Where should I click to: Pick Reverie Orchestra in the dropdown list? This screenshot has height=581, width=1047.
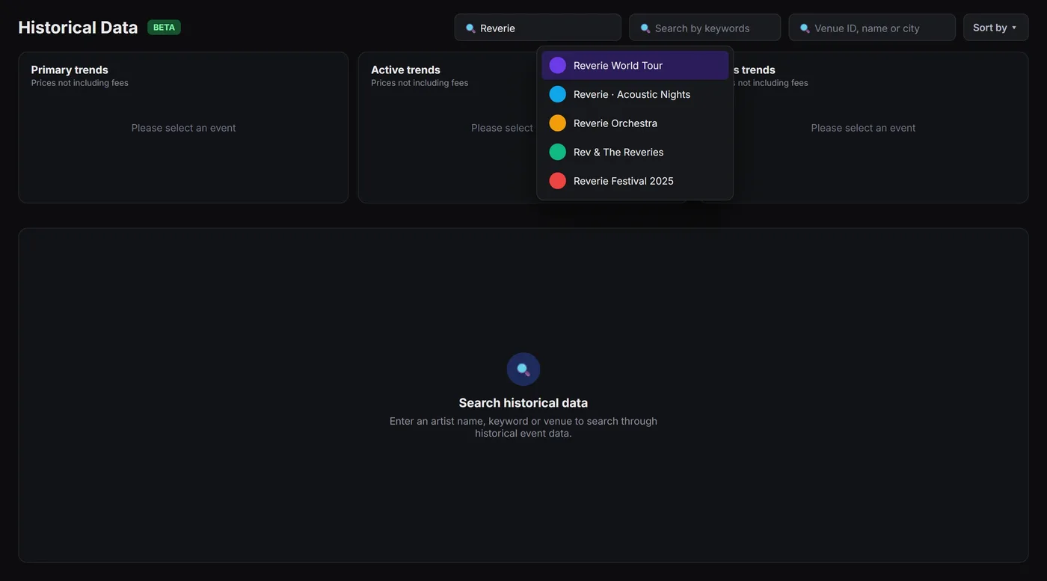[x=635, y=123]
